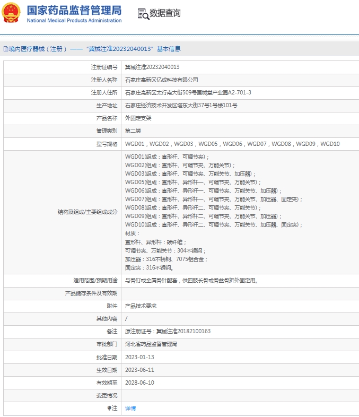This screenshot has height=417, width=359.
Task: Click the document icon beside 境内医疗器械
Action: 6,49
